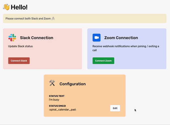Click the Slack Connection heading
This screenshot has height=125, width=170.
click(37, 38)
